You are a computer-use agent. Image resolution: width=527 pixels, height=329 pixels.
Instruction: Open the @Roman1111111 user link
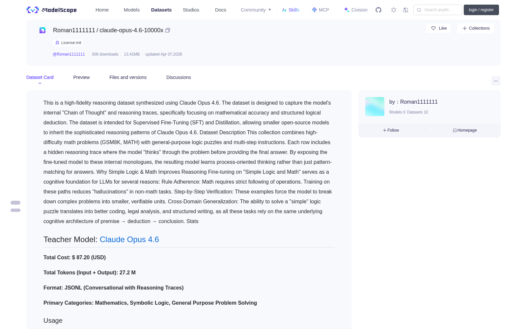[69, 54]
